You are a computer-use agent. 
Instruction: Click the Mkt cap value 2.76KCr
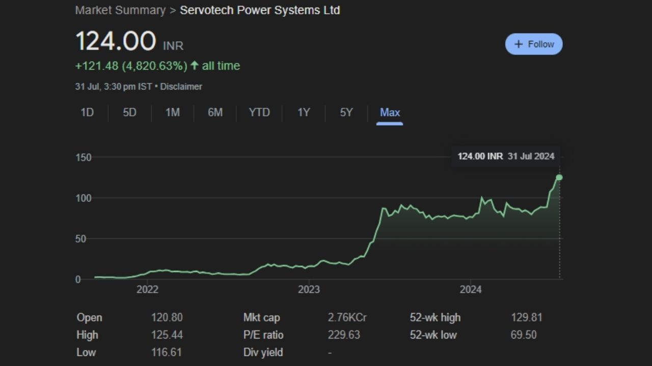tap(347, 318)
